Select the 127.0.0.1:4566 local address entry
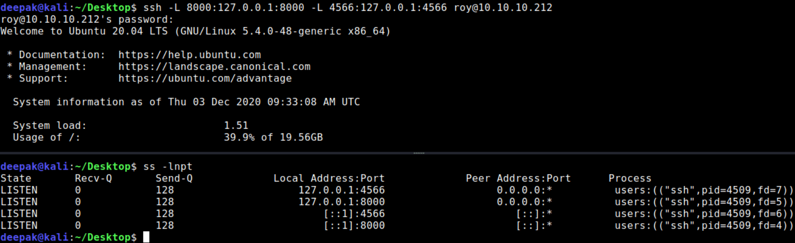 tap(341, 190)
